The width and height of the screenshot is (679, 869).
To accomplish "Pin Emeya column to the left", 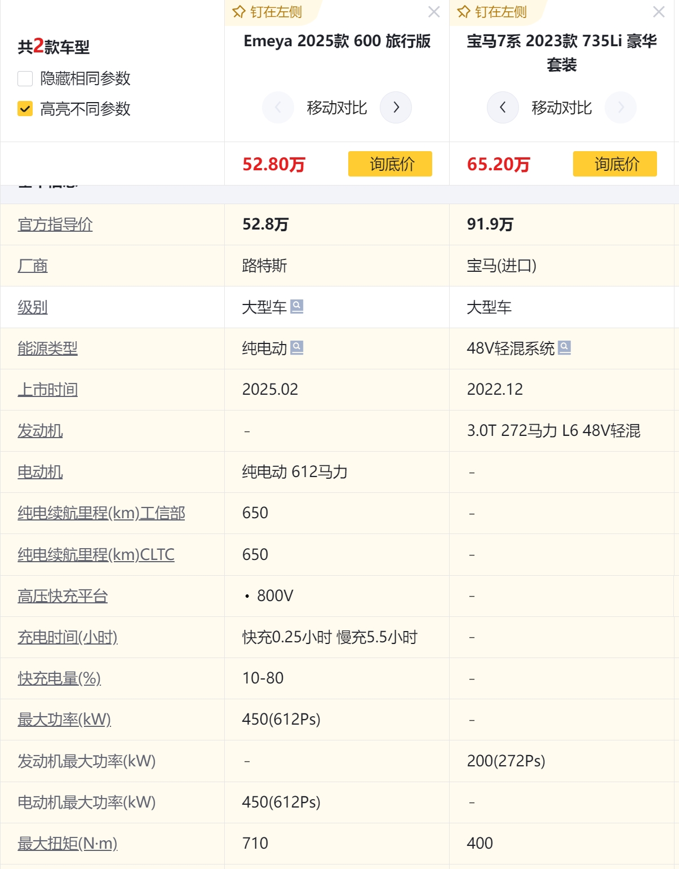I will (268, 12).
